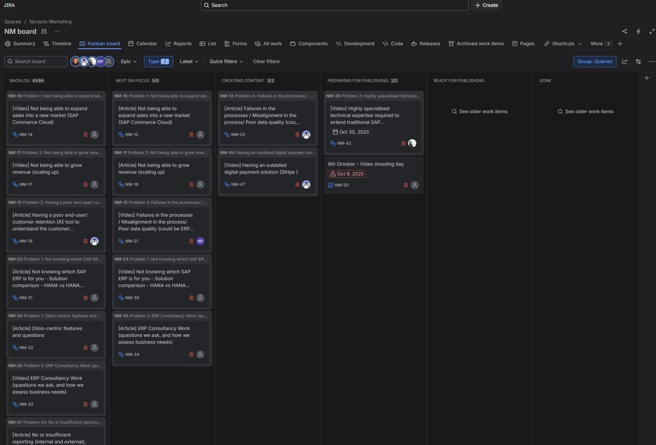The width and height of the screenshot is (656, 445).
Task: Open the Calendar tab
Action: [x=143, y=44]
